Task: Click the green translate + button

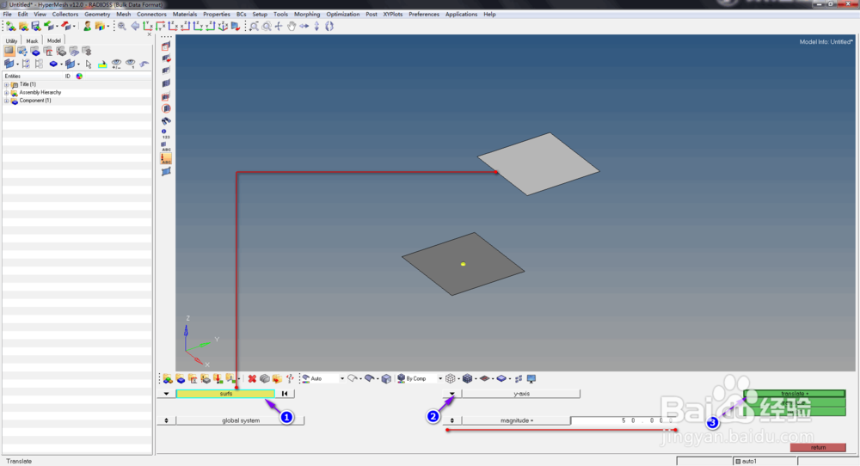Action: tap(794, 394)
